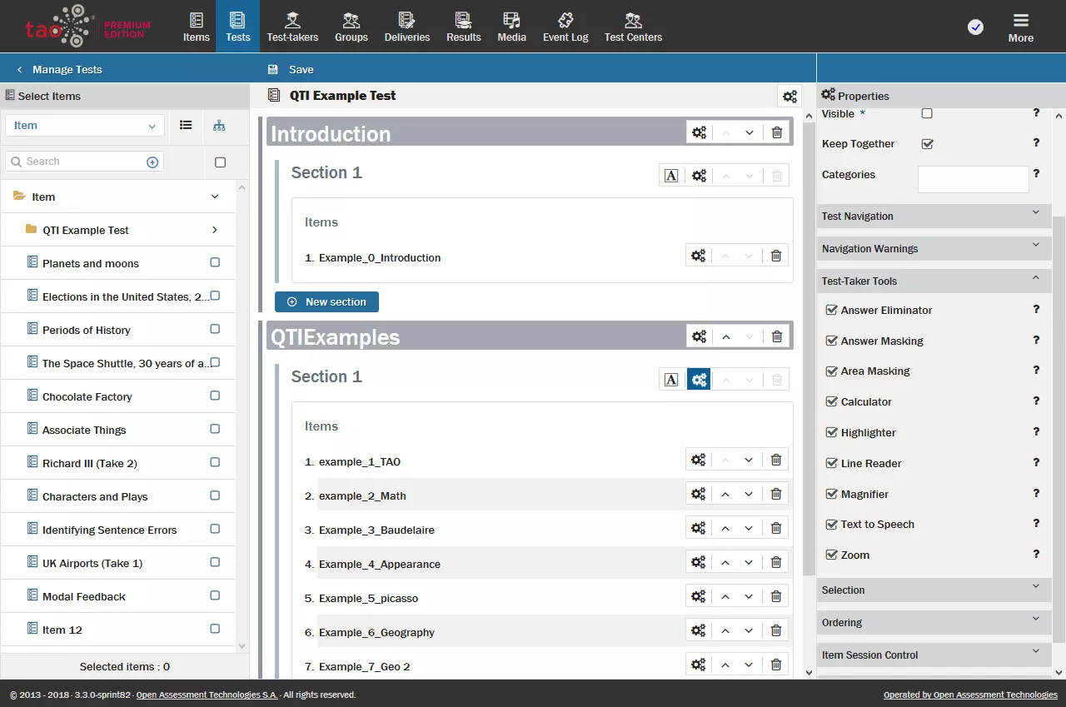Open the Item class dropdown

click(84, 126)
